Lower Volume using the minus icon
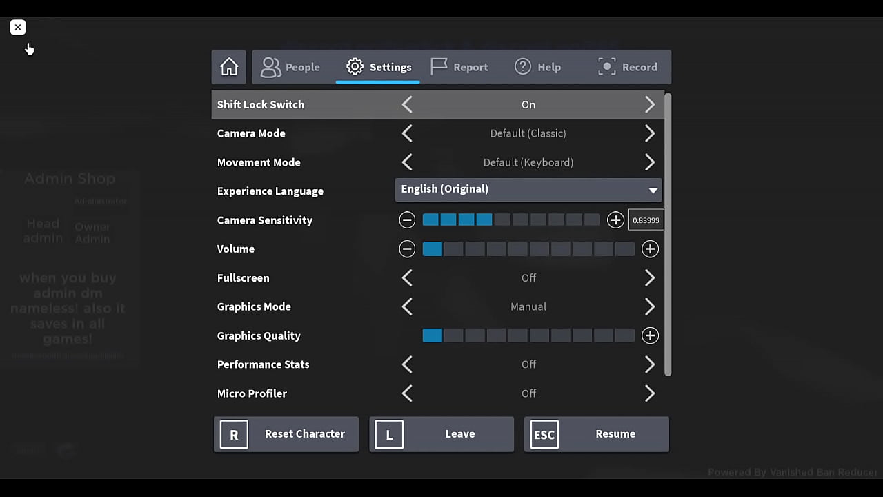 pos(407,249)
